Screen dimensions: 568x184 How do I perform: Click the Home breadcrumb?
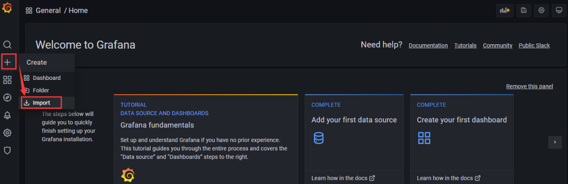pos(78,11)
